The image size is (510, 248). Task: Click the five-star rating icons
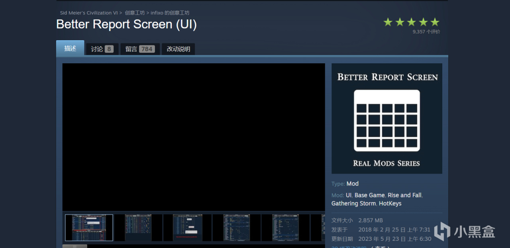pyautogui.click(x=411, y=22)
